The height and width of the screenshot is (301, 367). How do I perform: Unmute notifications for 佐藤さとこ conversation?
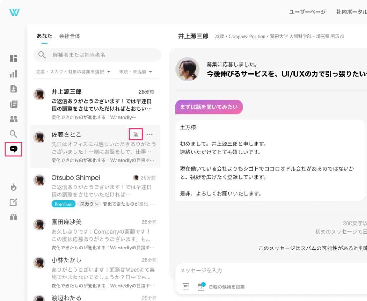[136, 134]
